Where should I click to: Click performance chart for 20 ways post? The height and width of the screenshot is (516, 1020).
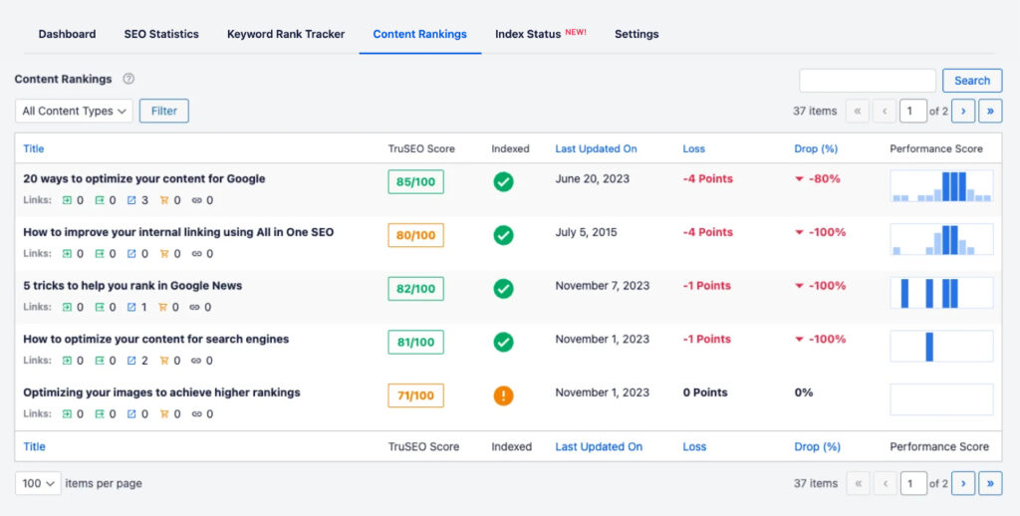click(941, 186)
